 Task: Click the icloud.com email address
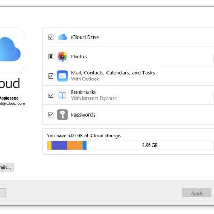(x=12, y=103)
